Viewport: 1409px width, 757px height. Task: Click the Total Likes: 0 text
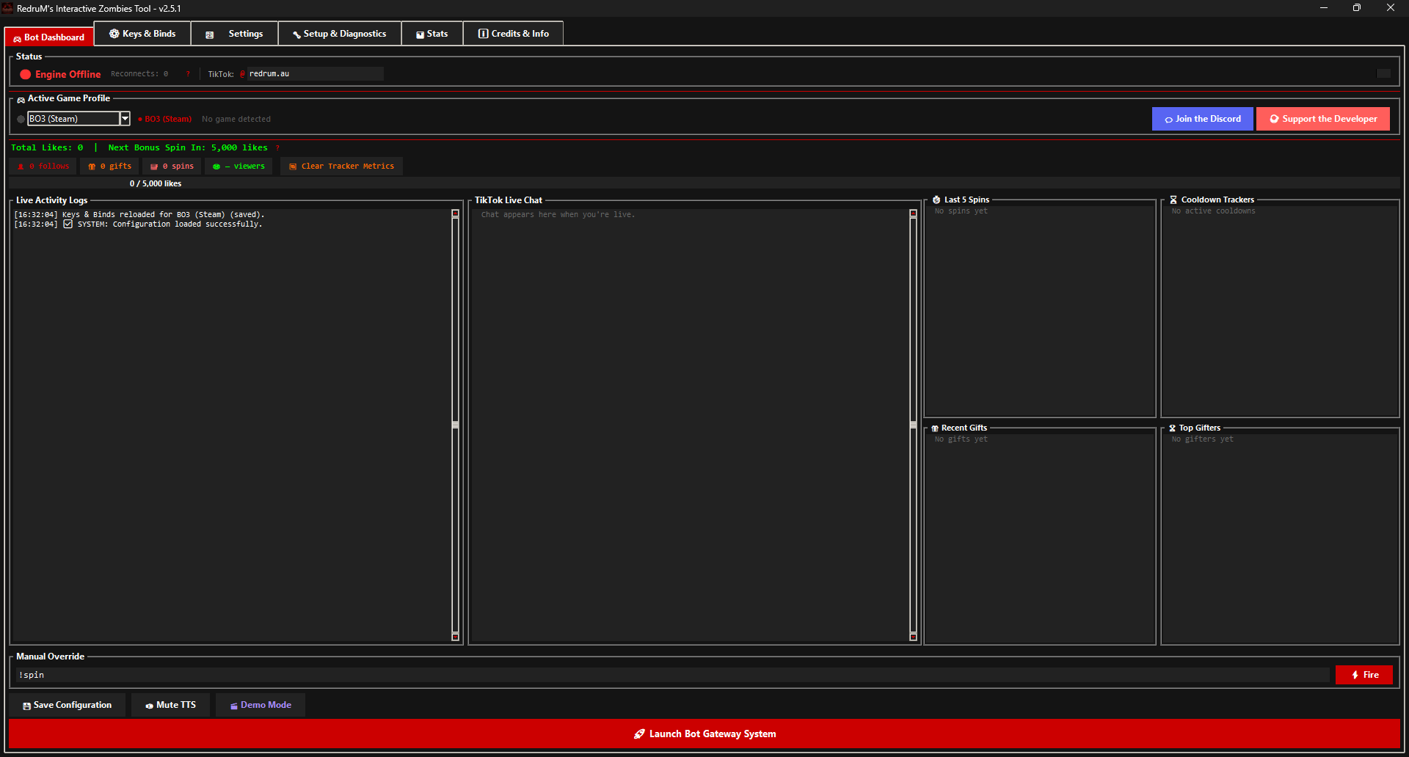pos(47,148)
